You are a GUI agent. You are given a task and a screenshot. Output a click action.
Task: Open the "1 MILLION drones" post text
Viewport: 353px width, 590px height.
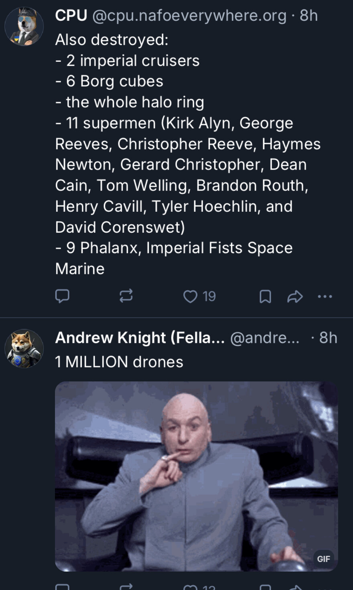point(119,362)
